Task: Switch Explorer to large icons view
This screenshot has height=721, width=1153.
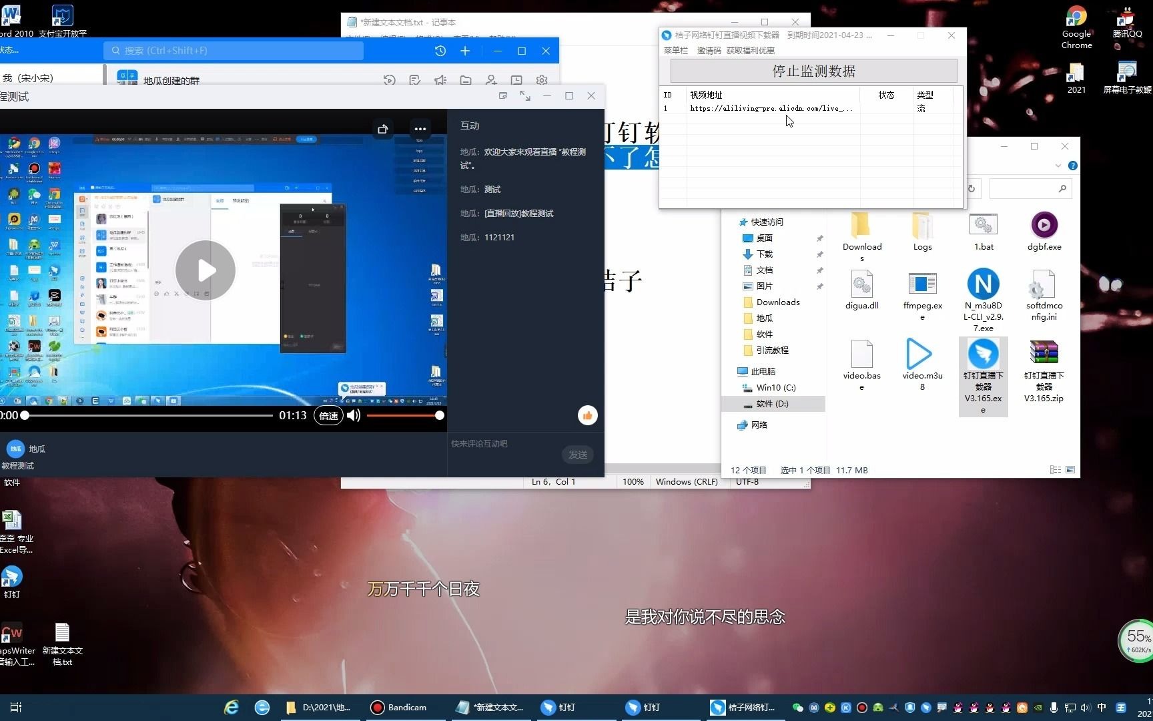Action: coord(1070,470)
